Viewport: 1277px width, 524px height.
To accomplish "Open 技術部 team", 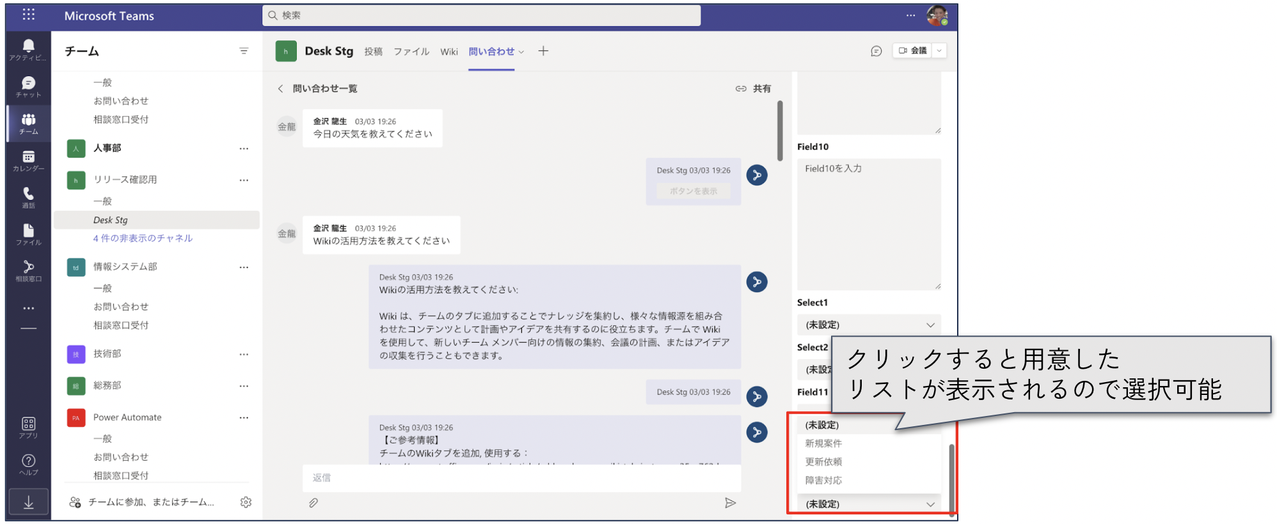I will 107,354.
